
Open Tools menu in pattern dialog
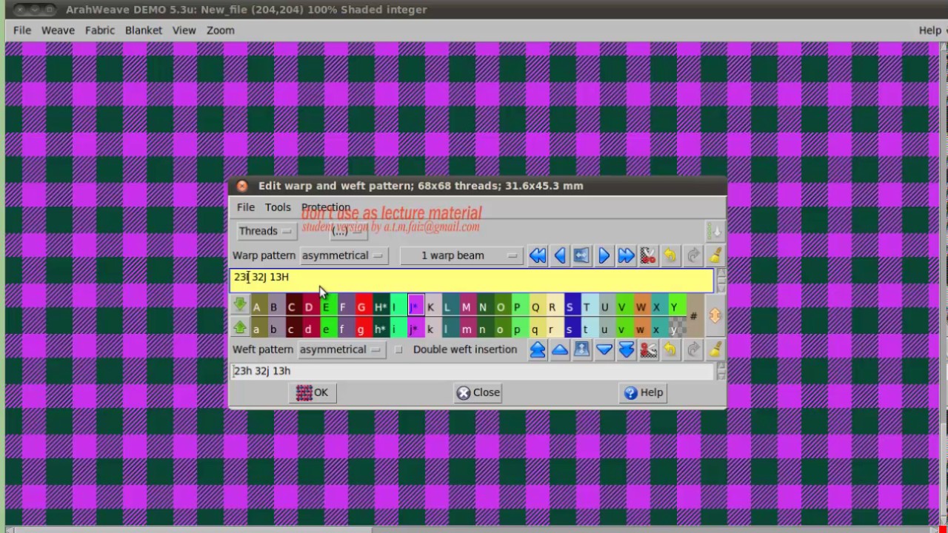pos(278,207)
